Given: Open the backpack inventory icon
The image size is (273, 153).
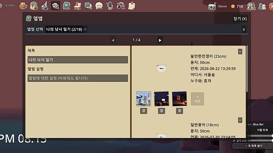Looking at the screenshot, I should (34, 6).
